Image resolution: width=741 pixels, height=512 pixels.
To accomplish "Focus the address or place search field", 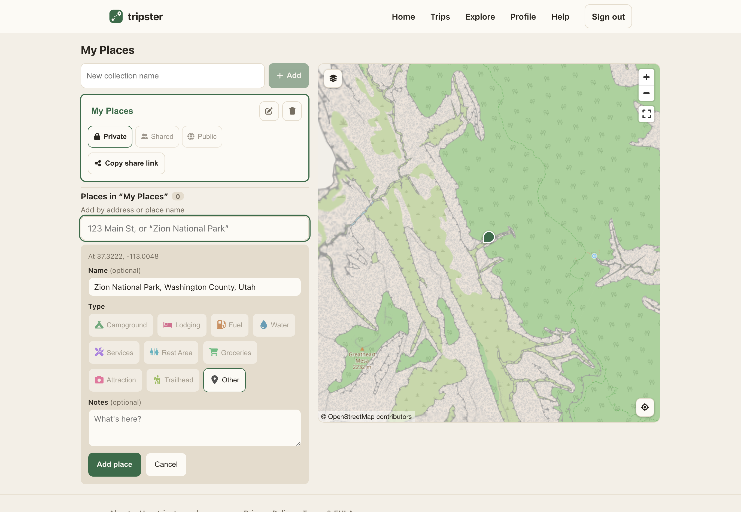I will (x=195, y=228).
